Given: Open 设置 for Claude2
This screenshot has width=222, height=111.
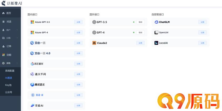Looking at the screenshot, I should [141, 43].
